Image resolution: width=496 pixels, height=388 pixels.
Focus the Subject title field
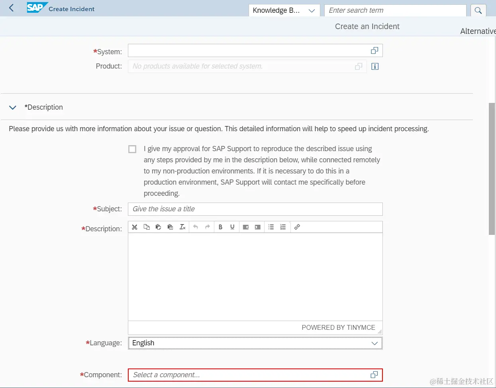point(255,209)
